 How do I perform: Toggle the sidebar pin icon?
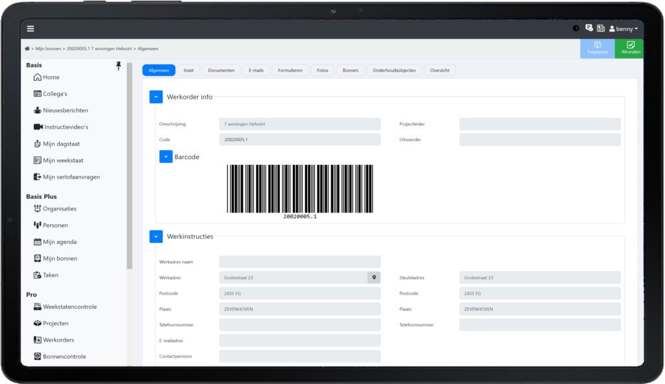118,66
